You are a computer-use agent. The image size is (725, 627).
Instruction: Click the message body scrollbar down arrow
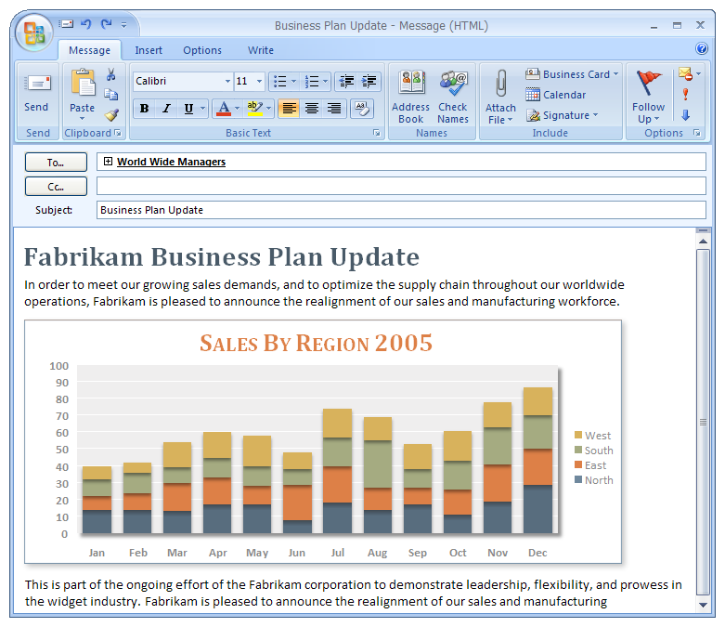pos(703,605)
